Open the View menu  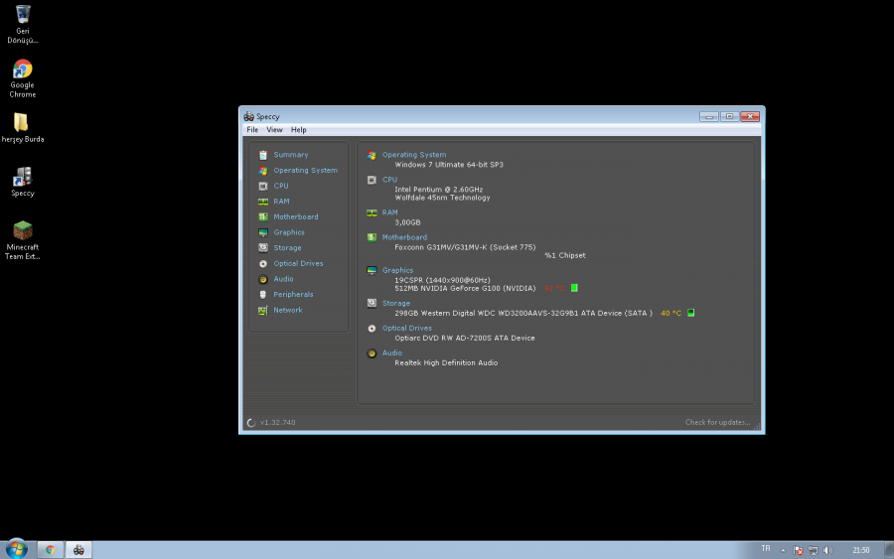click(x=274, y=130)
